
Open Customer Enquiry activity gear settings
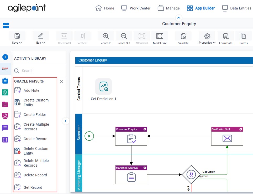(145, 129)
